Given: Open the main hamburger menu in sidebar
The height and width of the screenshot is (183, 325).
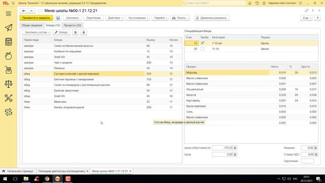Looking at the screenshot, I should point(9,14).
